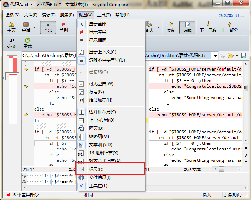Select 对齐方式细节(A) alignment details
The width and height of the screenshot is (251, 200).
click(111, 160)
